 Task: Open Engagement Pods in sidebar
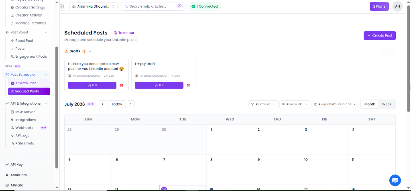[x=28, y=57]
